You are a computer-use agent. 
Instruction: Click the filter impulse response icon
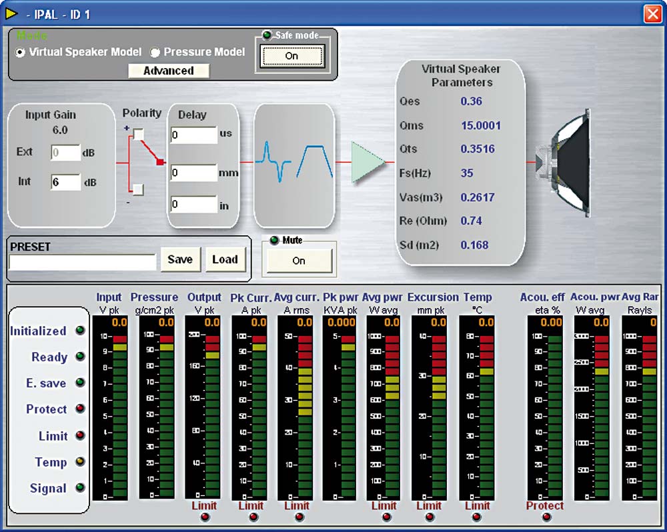coord(273,161)
